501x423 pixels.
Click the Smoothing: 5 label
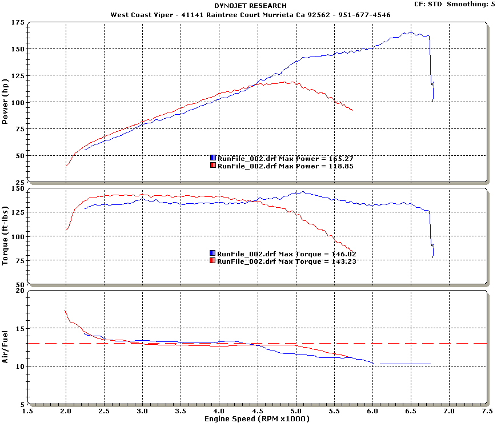pyautogui.click(x=471, y=4)
